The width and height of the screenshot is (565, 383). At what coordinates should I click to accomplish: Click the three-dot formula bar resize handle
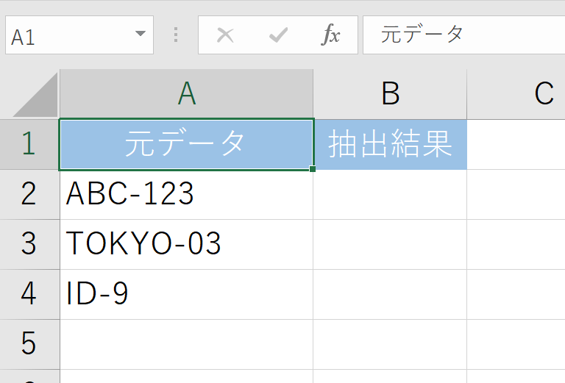click(x=176, y=35)
